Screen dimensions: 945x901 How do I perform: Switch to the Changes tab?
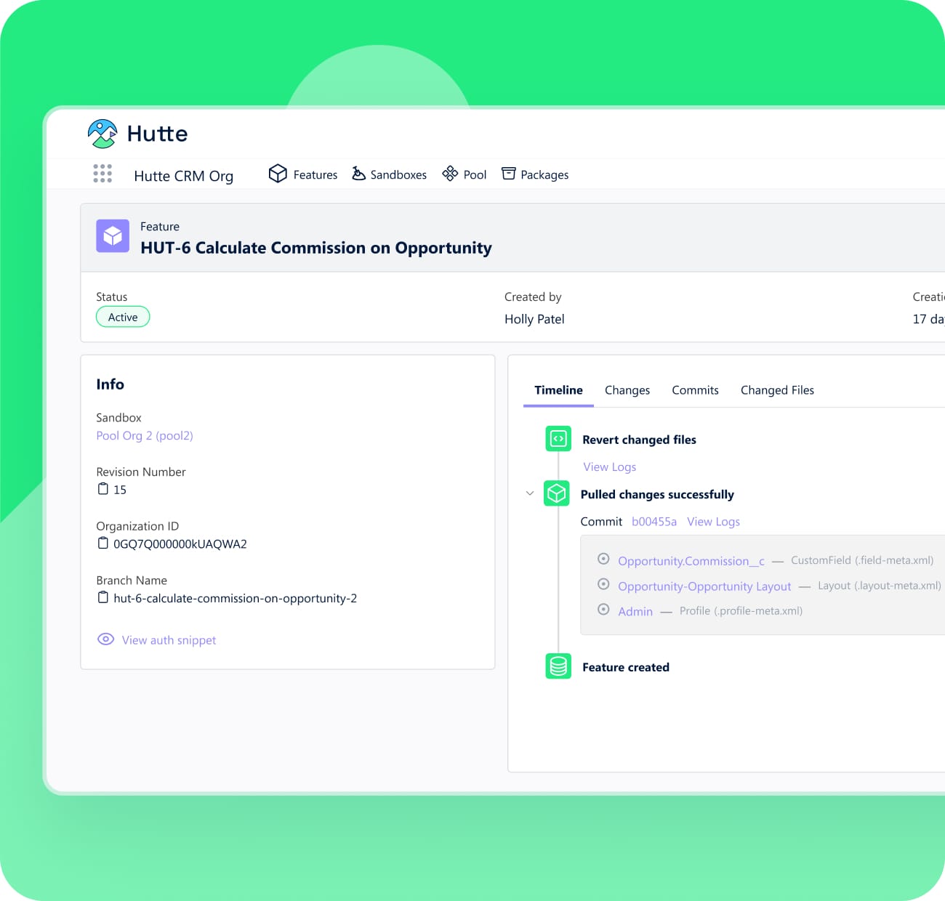[627, 390]
